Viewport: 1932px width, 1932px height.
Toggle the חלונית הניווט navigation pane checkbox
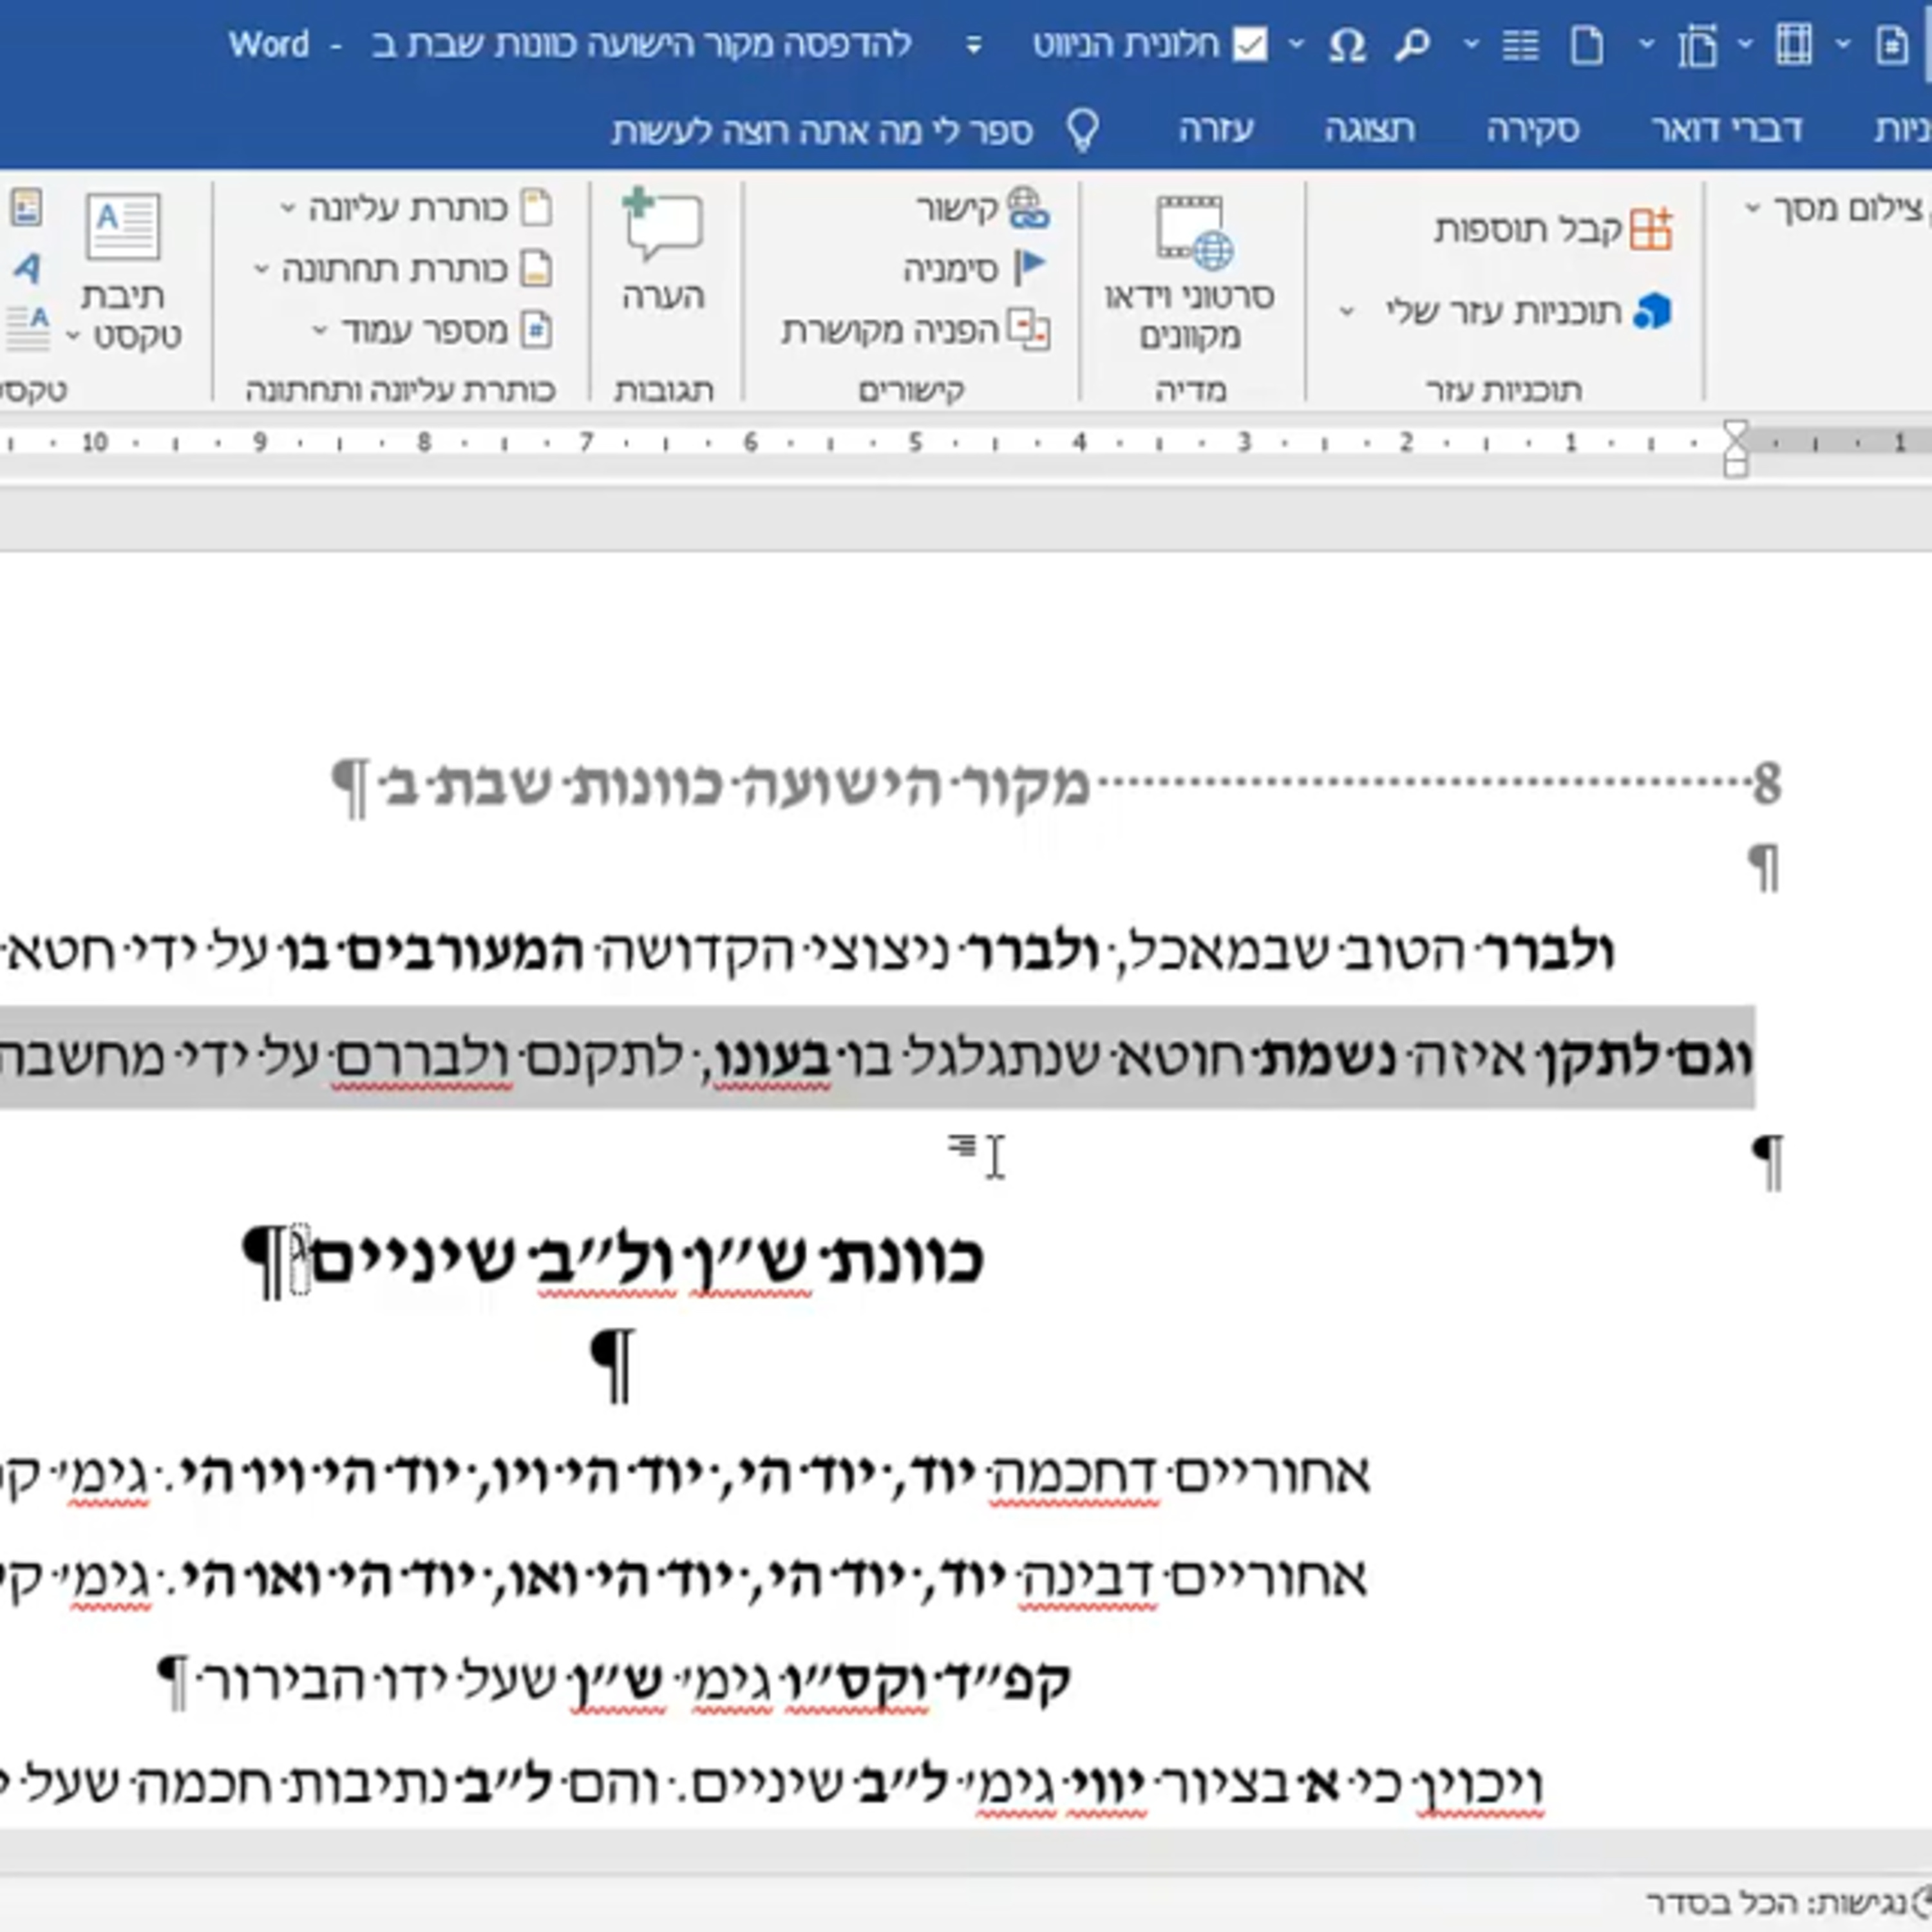click(1250, 45)
